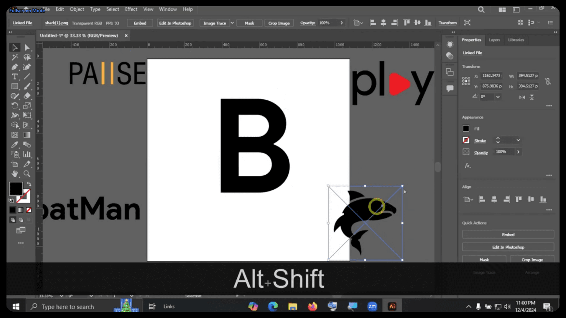This screenshot has height=318, width=566.
Task: Select the Eraser tool
Action: point(27,96)
